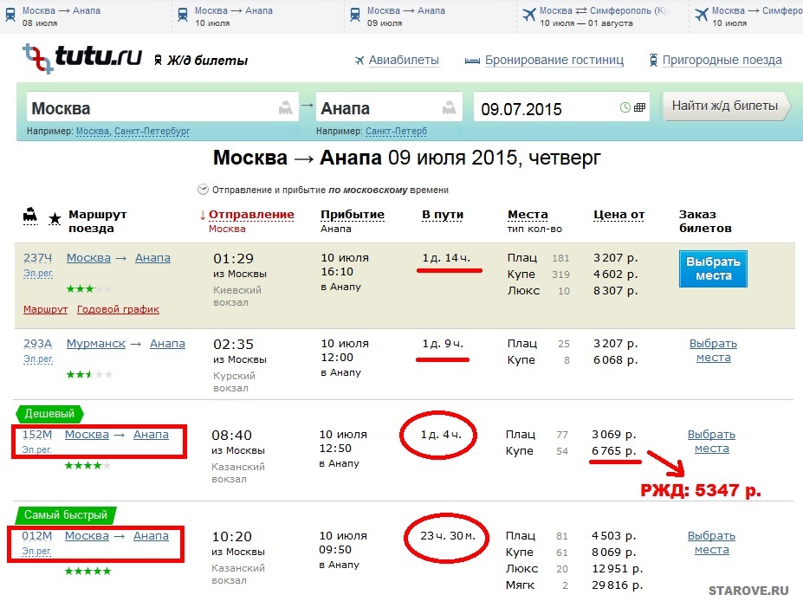Click price 3 207 р. for 237Ч Плац
Screen dimensions: 803x601
coord(616,258)
